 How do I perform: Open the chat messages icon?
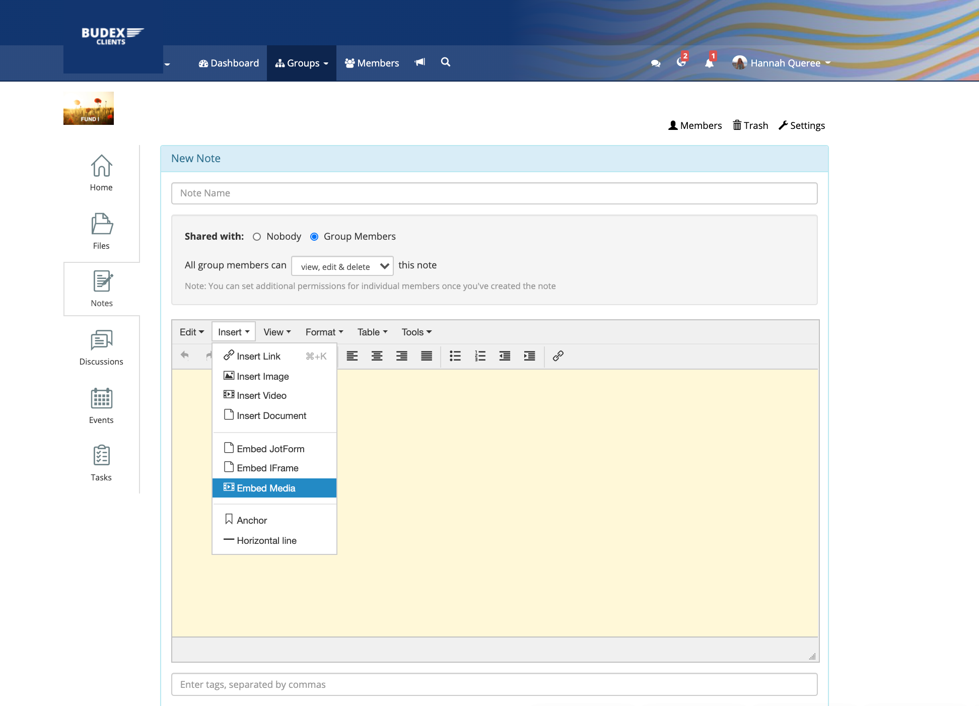[656, 63]
